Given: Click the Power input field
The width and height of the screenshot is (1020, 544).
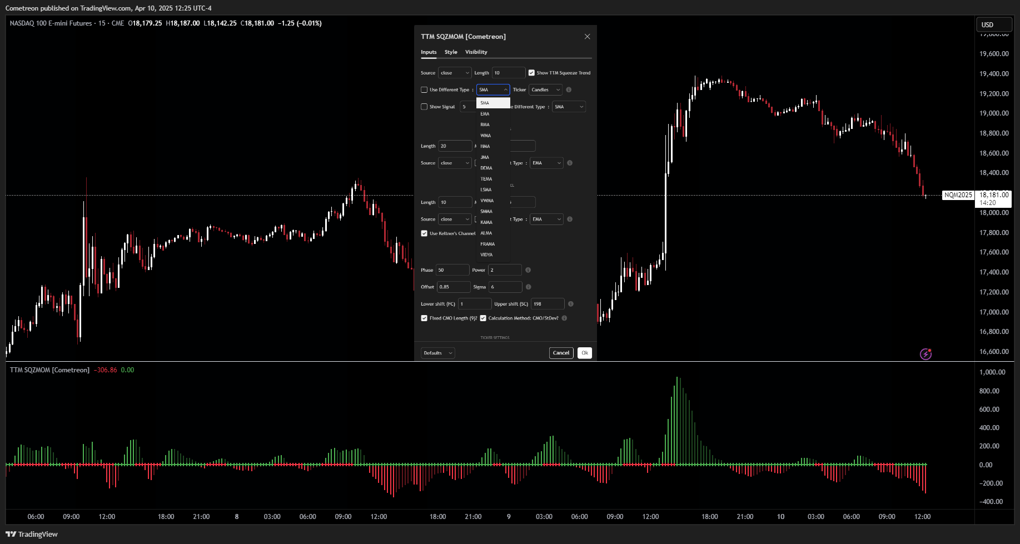Looking at the screenshot, I should [x=505, y=270].
